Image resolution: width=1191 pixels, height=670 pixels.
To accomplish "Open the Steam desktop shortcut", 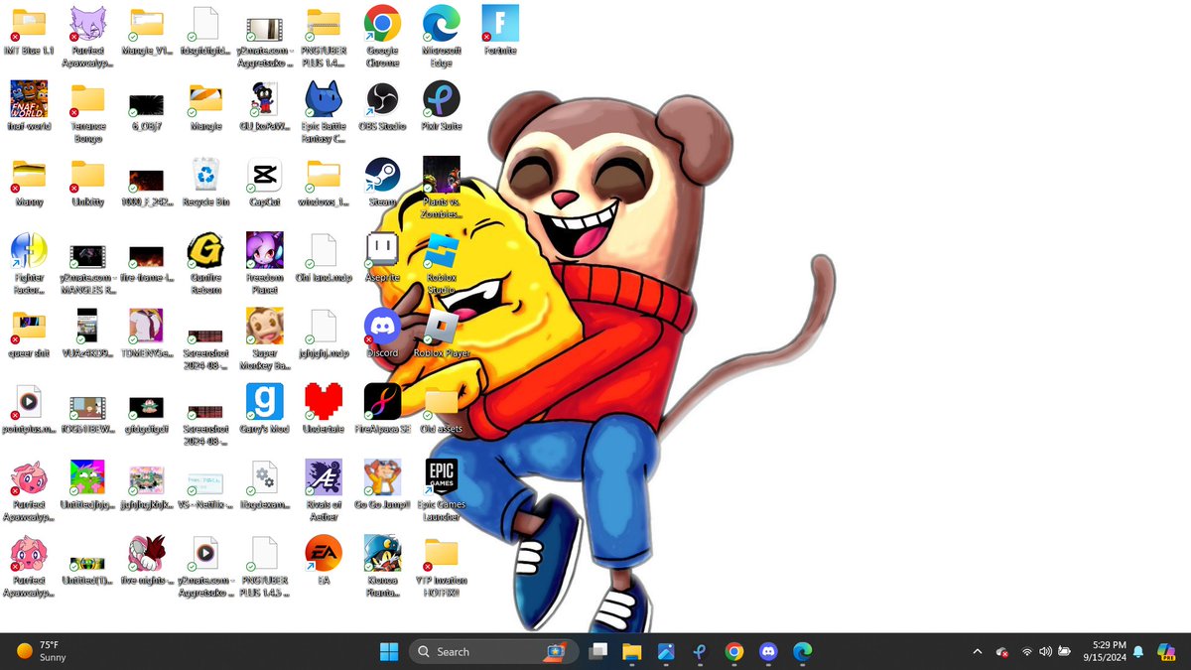I will [x=382, y=182].
